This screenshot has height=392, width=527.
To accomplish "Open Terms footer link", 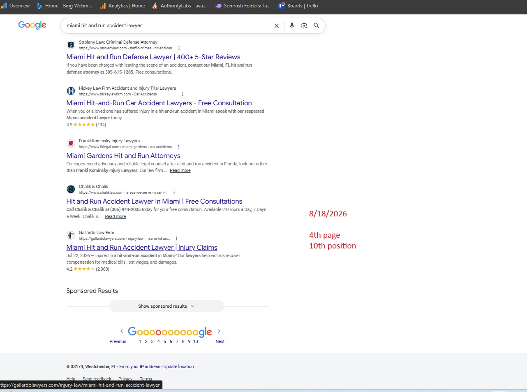I will pyautogui.click(x=146, y=379).
